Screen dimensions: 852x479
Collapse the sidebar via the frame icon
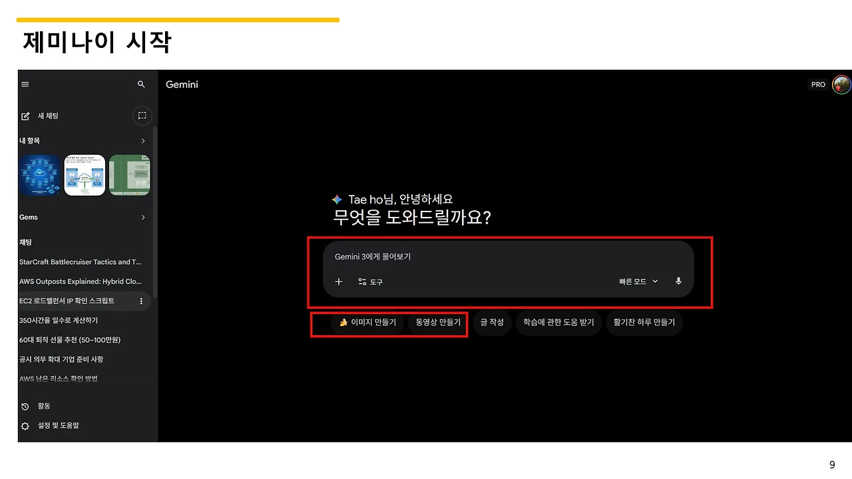coord(142,116)
